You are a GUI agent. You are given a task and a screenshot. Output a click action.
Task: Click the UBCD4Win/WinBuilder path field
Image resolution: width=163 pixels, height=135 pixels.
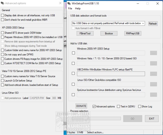111,74
